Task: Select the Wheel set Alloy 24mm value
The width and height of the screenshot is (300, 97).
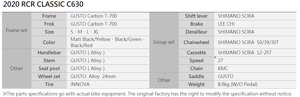Action: pyautogui.click(x=108, y=76)
